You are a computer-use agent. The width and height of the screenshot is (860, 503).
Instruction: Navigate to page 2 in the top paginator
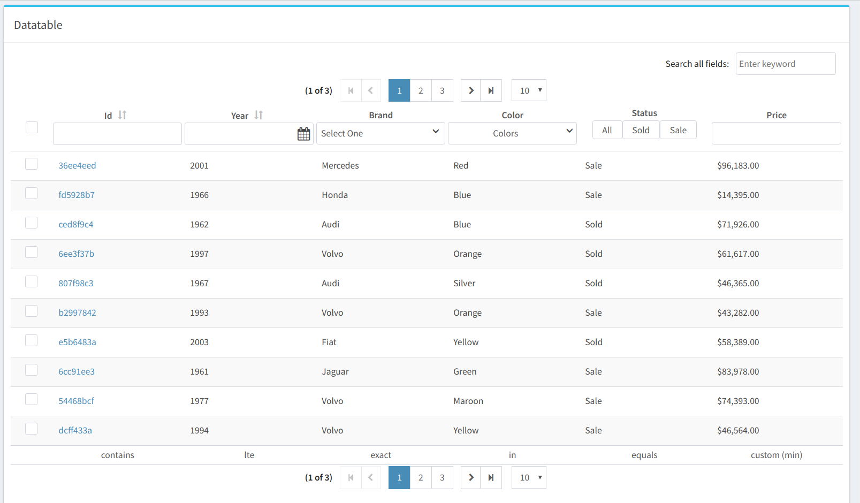tap(420, 90)
